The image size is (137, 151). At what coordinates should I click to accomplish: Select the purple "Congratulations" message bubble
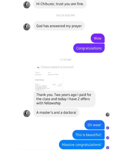tap(89, 48)
